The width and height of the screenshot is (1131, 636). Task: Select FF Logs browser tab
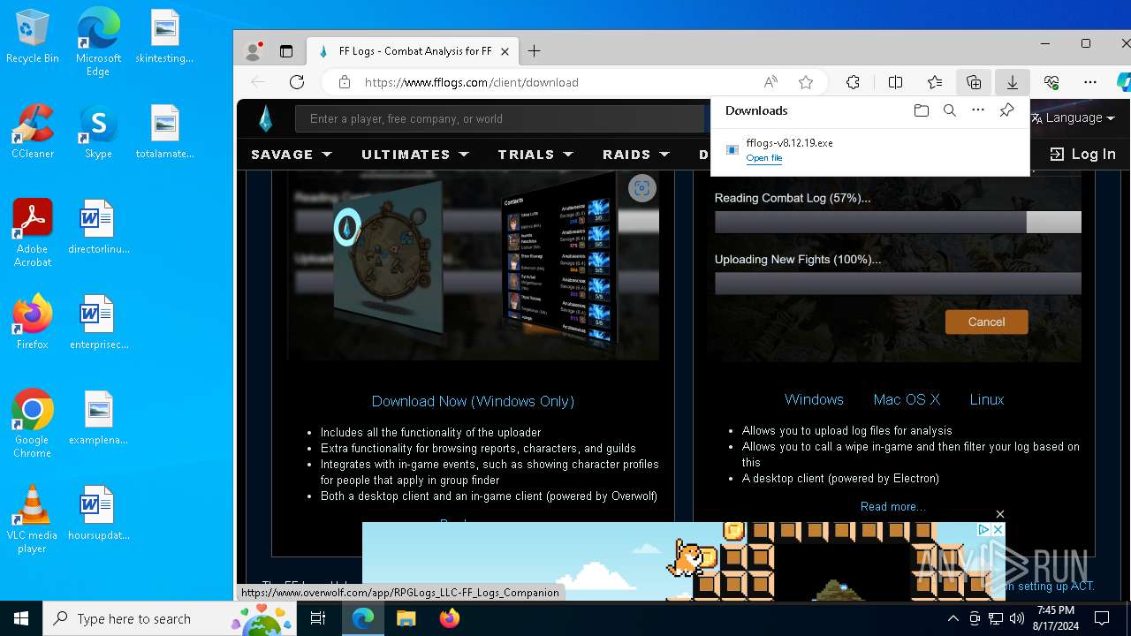[x=414, y=51]
